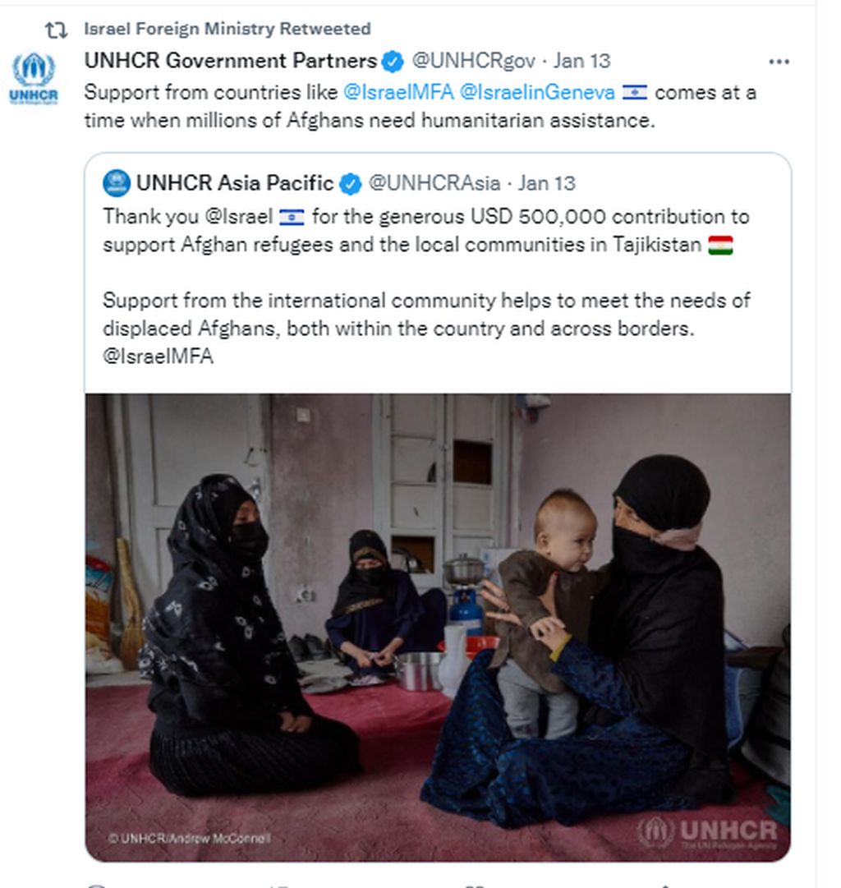
Task: Open the Jan 13 timestamp next to @UNHCRgov
Action: 581,61
